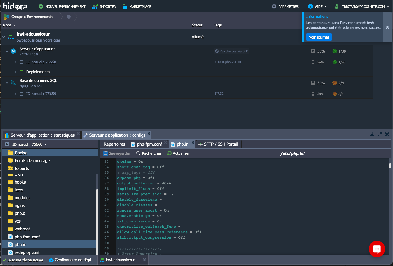This screenshot has width=393, height=266.
Task: Sort environments by the Nom column
Action: (9, 25)
